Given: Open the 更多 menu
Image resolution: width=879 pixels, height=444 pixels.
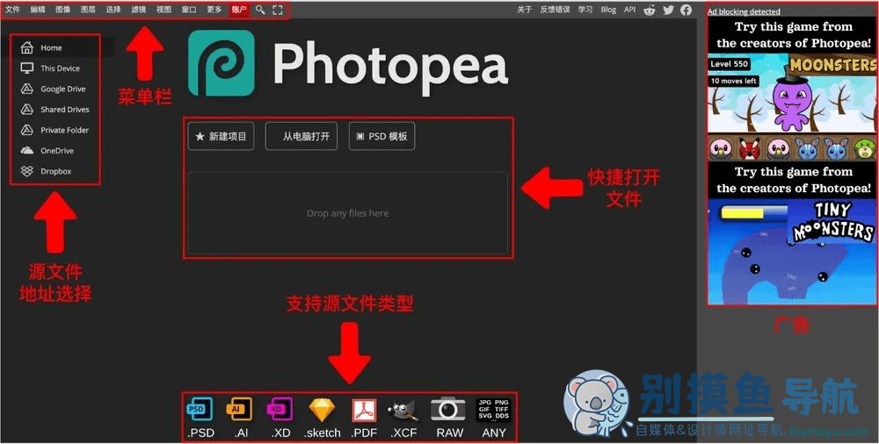Looking at the screenshot, I should click(x=214, y=10).
